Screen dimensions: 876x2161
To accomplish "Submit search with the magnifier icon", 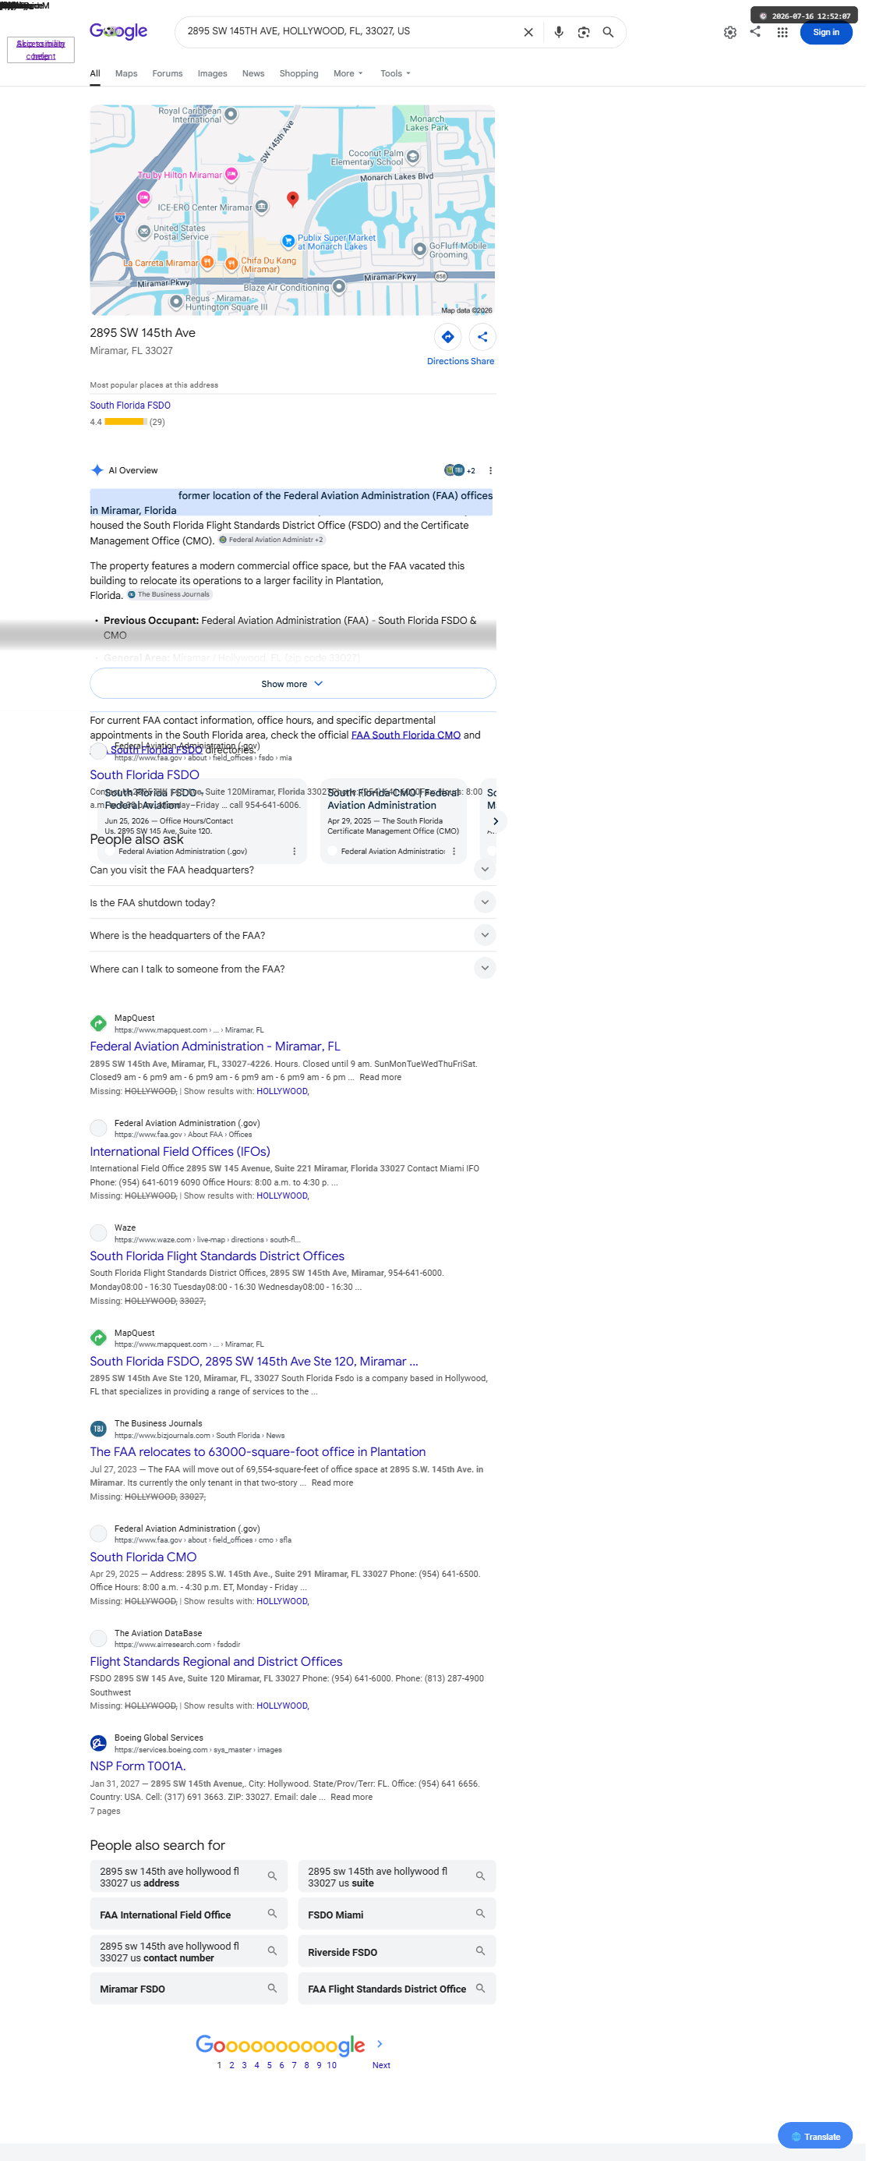I will coord(608,32).
